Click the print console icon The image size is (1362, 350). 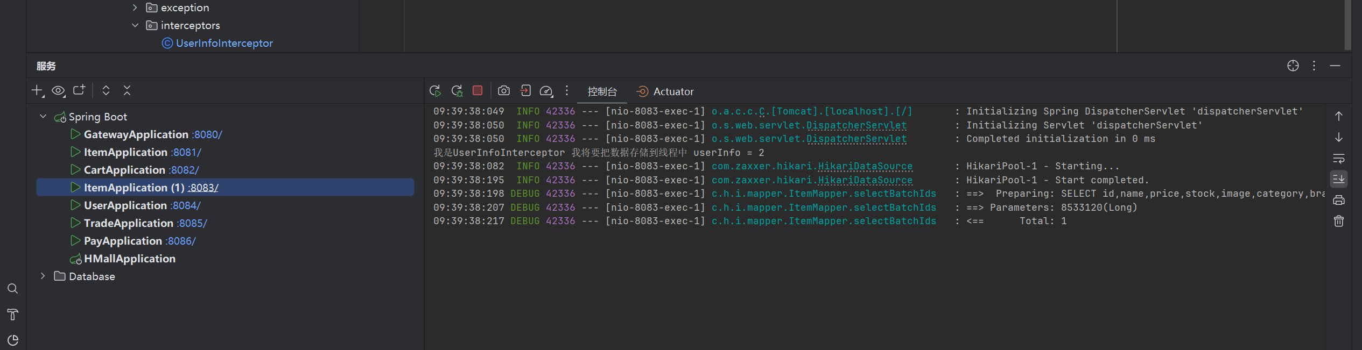tap(1338, 200)
